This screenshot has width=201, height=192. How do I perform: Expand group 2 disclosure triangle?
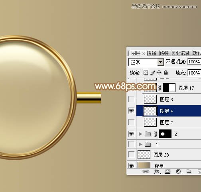[x=140, y=134]
